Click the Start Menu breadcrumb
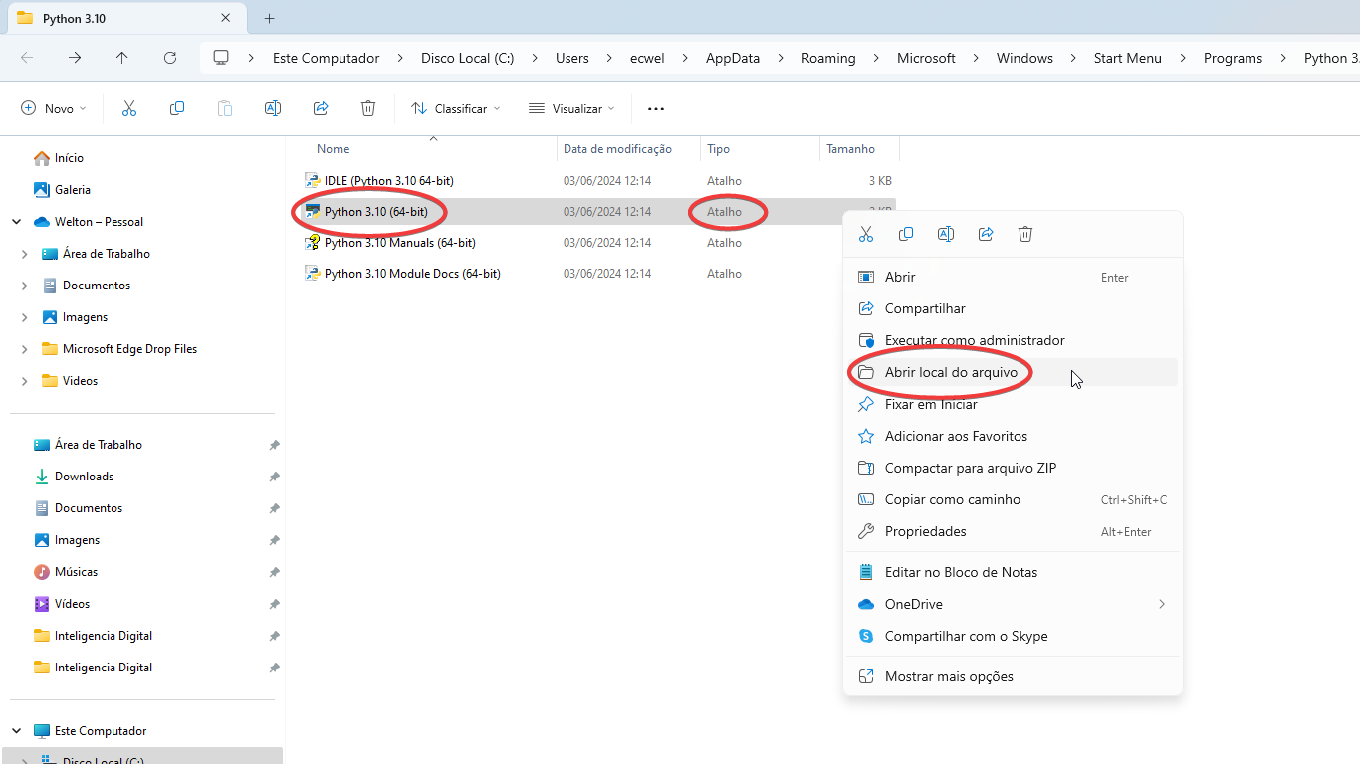1360x764 pixels. coord(1128,58)
